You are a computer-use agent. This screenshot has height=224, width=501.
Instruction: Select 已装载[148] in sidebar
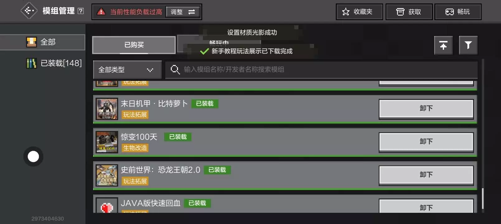(54, 63)
